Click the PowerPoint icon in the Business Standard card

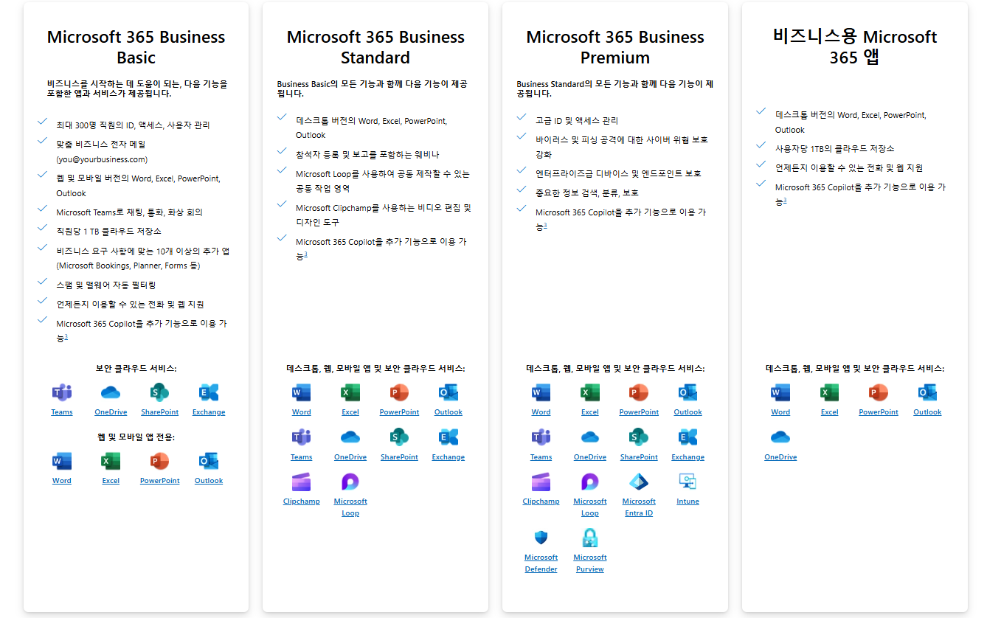(x=399, y=392)
